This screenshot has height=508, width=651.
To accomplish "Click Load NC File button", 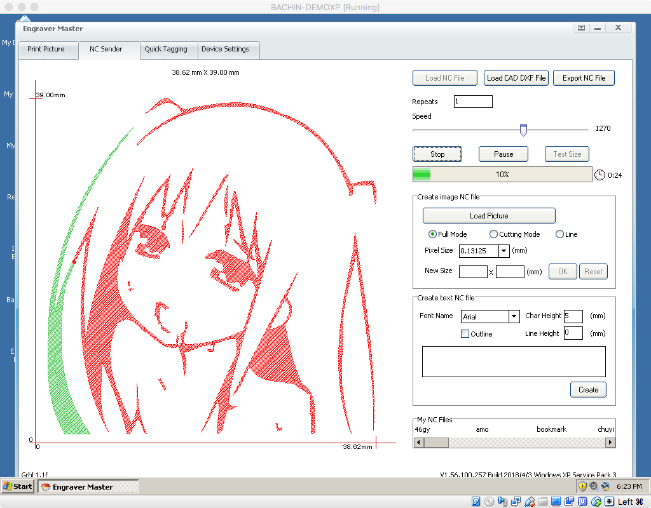I will point(444,78).
